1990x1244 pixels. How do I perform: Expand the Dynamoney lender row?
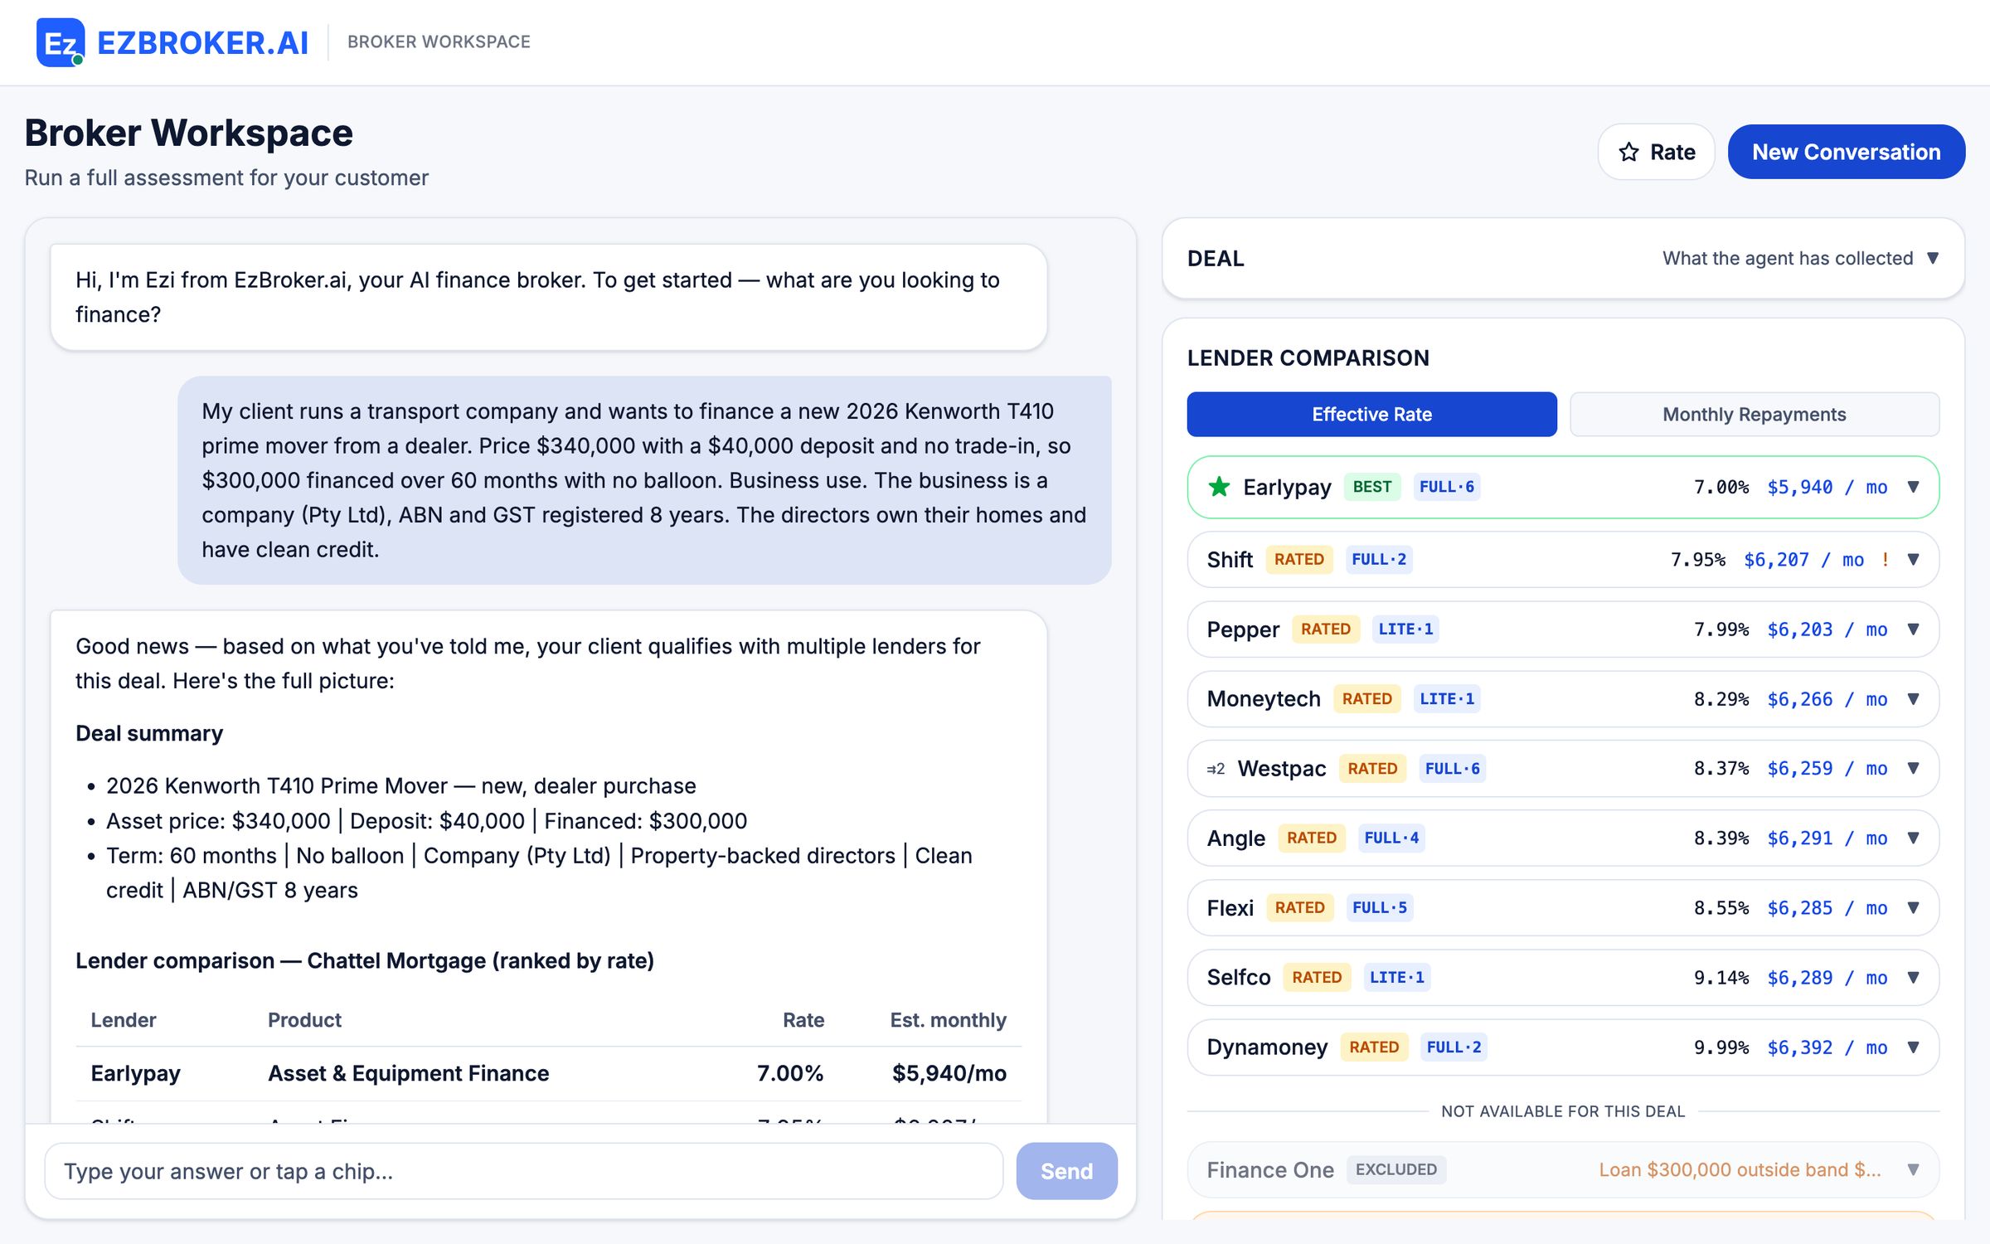[x=1914, y=1047]
